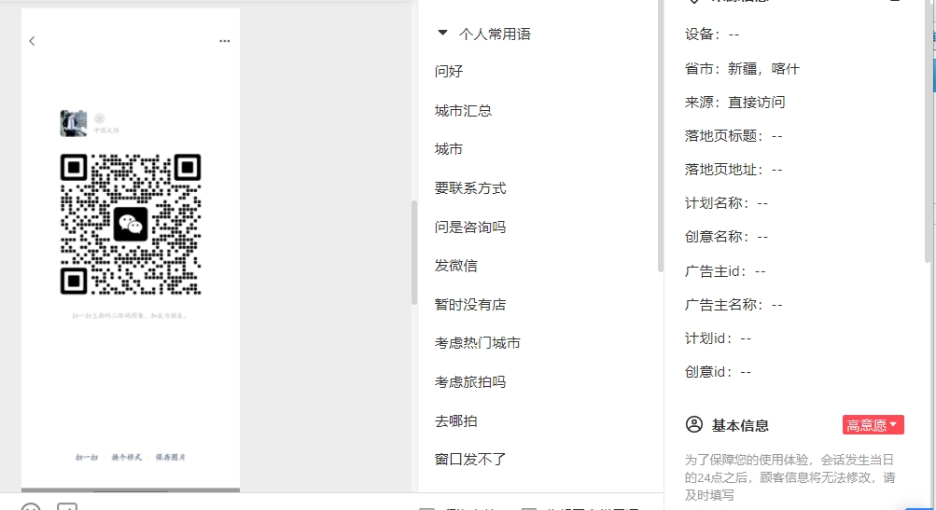Click the 来源：直接访问 text
Viewport: 936px width, 510px height.
click(734, 102)
